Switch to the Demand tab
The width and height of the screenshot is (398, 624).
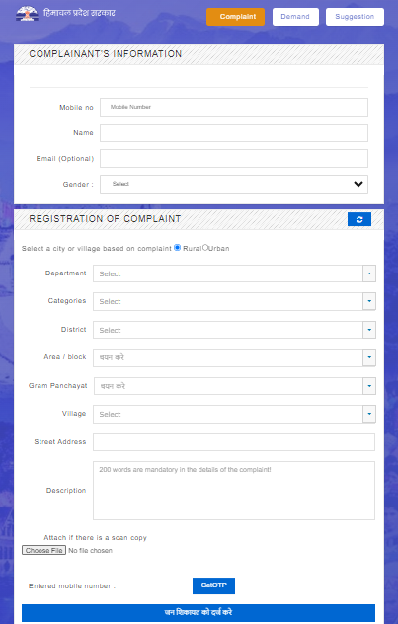pos(295,17)
